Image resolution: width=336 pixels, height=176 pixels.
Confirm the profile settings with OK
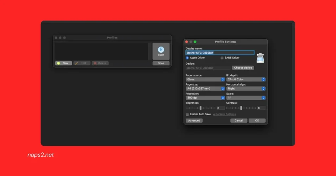coord(257,121)
